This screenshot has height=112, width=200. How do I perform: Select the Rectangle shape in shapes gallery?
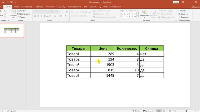click(x=130, y=11)
